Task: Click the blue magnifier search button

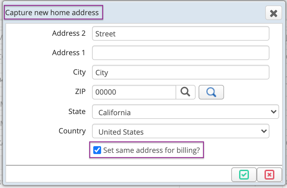Action: (211, 92)
